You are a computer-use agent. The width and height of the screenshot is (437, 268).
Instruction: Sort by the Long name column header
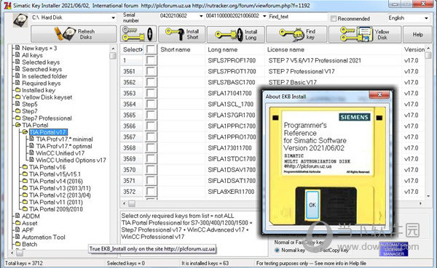click(222, 49)
